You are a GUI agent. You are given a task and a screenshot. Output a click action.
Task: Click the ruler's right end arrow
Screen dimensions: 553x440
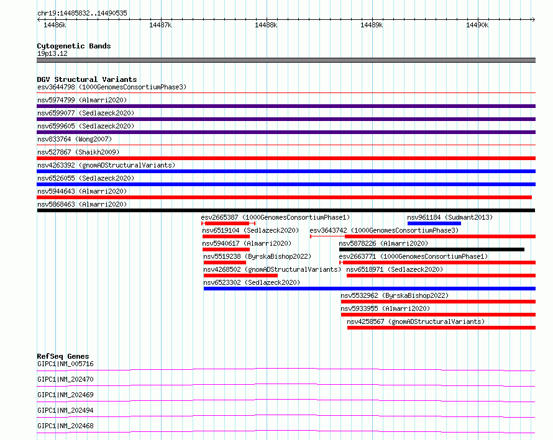tap(533, 19)
